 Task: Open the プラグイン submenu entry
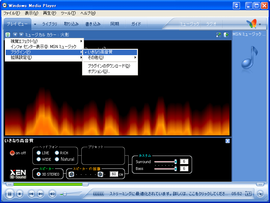(x=44, y=52)
